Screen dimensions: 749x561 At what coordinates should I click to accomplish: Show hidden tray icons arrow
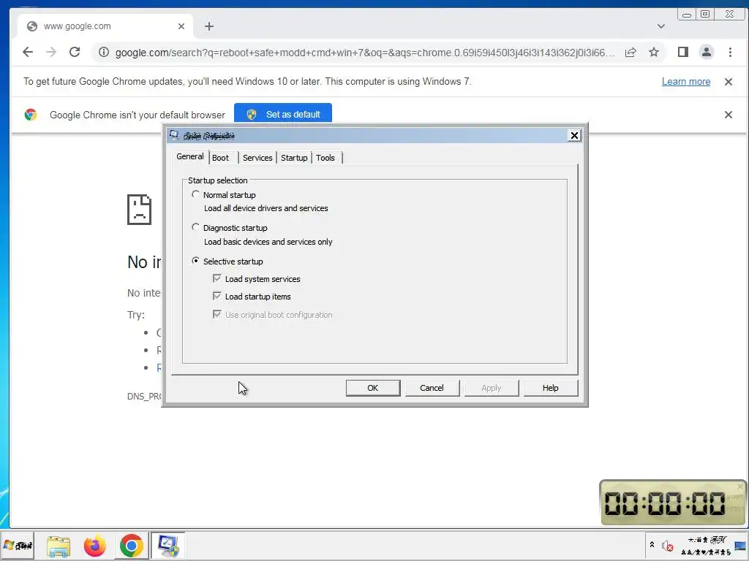[652, 545]
